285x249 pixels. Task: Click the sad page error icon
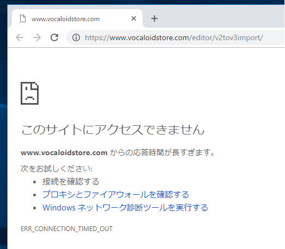29,93
